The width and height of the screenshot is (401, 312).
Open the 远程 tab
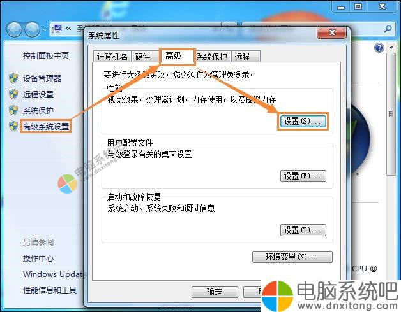[x=245, y=57]
